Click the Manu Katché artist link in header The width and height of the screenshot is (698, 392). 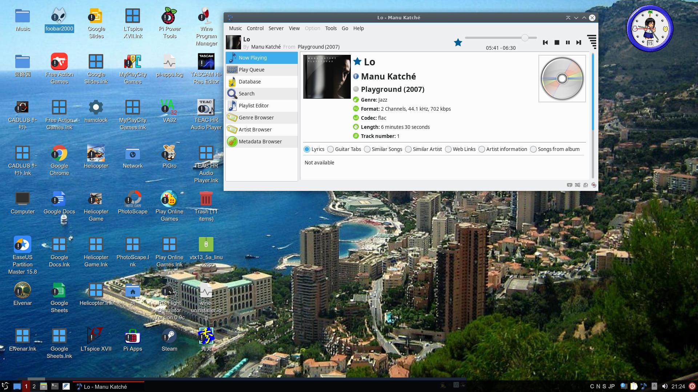pyautogui.click(x=266, y=47)
